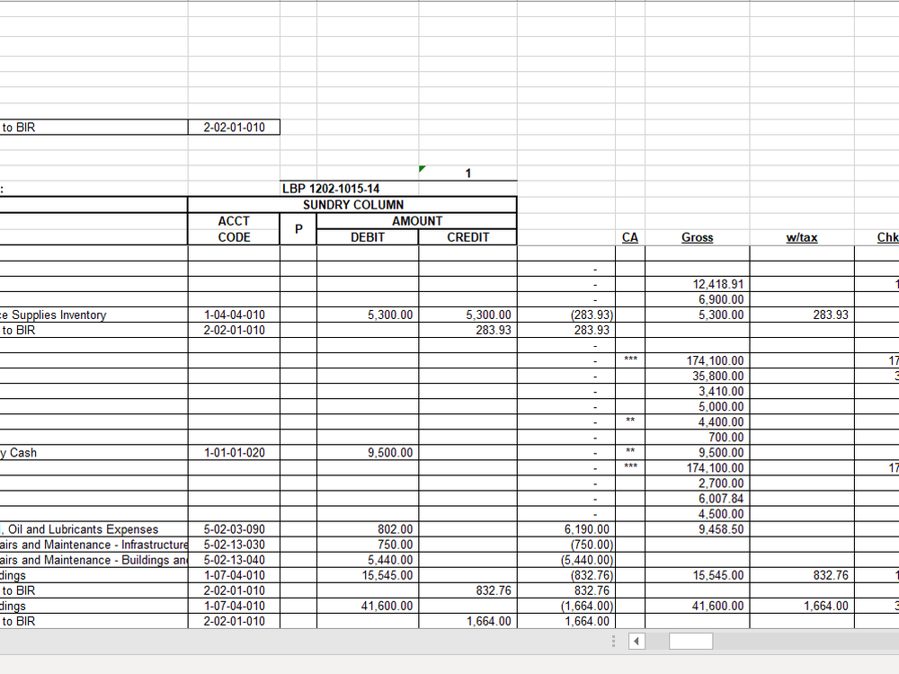The height and width of the screenshot is (674, 899).
Task: Select the DEBIT column header
Action: [368, 237]
